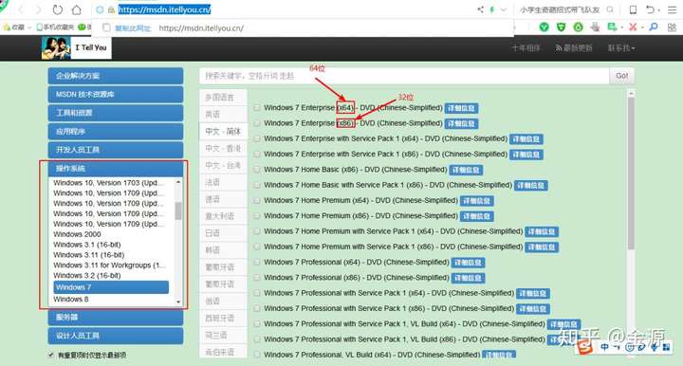Screen dimensions: 683x366
Task: Click the green flame extension icon
Action: coord(578,27)
